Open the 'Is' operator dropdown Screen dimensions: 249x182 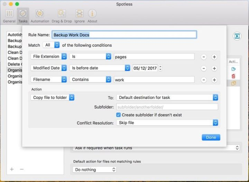point(90,56)
